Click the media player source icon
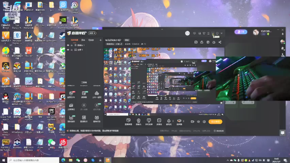290x163 pixels. 159,121
